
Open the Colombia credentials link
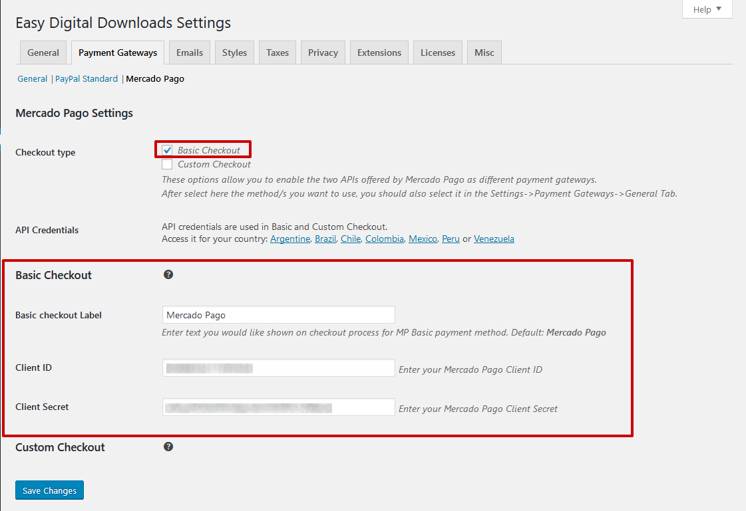(x=385, y=239)
